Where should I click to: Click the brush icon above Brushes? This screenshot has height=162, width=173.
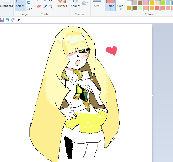pos(62,2)
